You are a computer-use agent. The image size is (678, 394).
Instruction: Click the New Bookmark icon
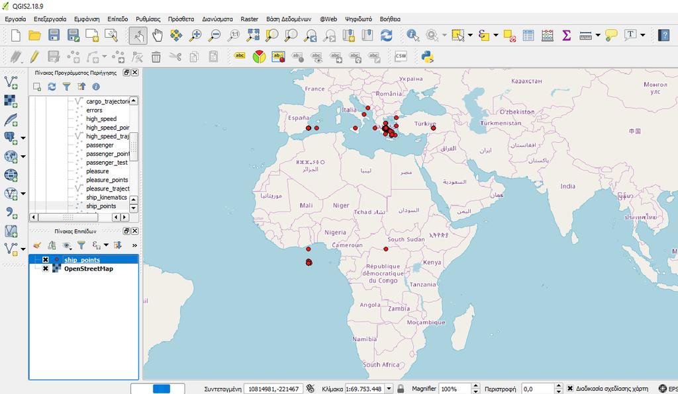tap(348, 35)
